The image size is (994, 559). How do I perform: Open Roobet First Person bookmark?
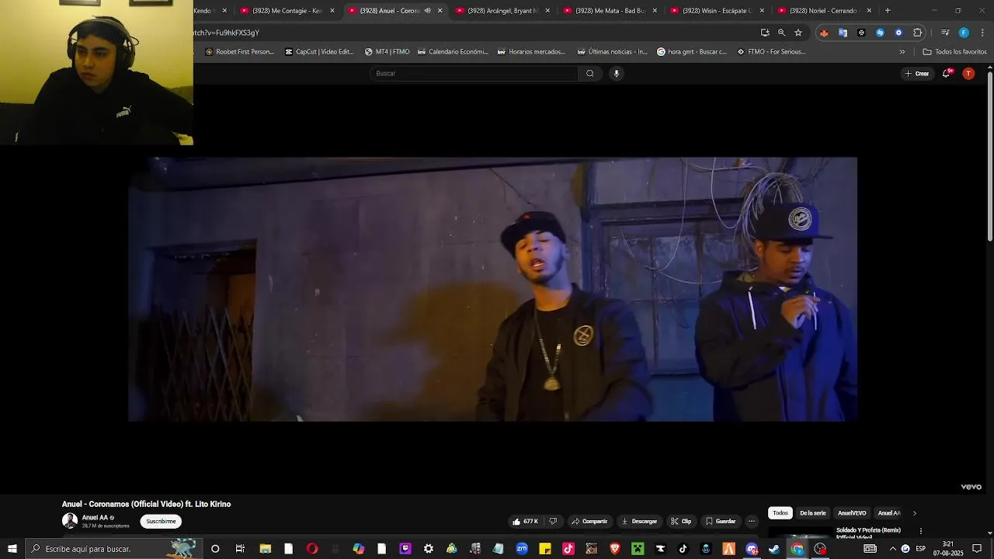click(239, 52)
